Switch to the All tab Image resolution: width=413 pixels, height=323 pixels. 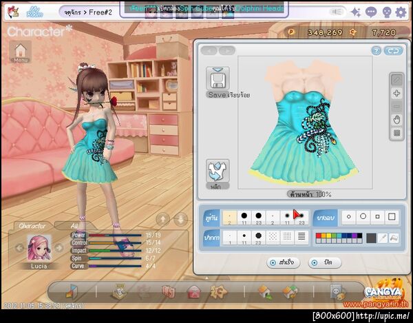pos(74,226)
